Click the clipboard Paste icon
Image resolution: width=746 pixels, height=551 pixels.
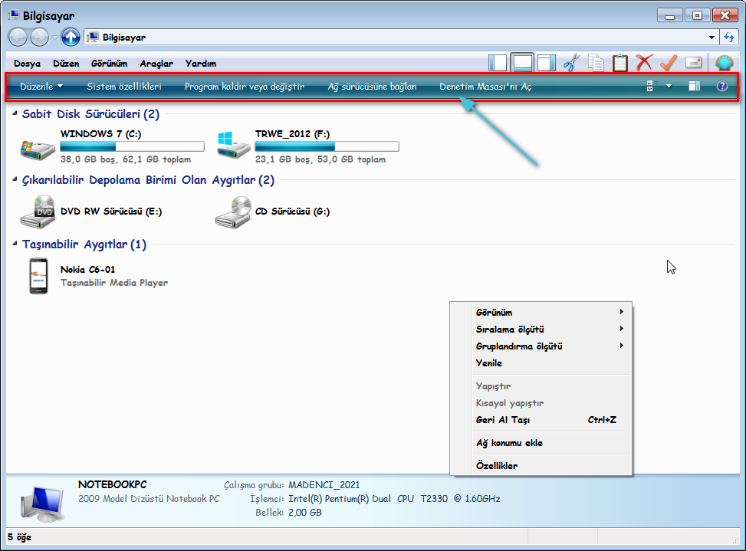click(x=620, y=63)
